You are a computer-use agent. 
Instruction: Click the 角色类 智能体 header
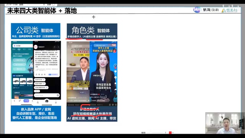coord(91,30)
